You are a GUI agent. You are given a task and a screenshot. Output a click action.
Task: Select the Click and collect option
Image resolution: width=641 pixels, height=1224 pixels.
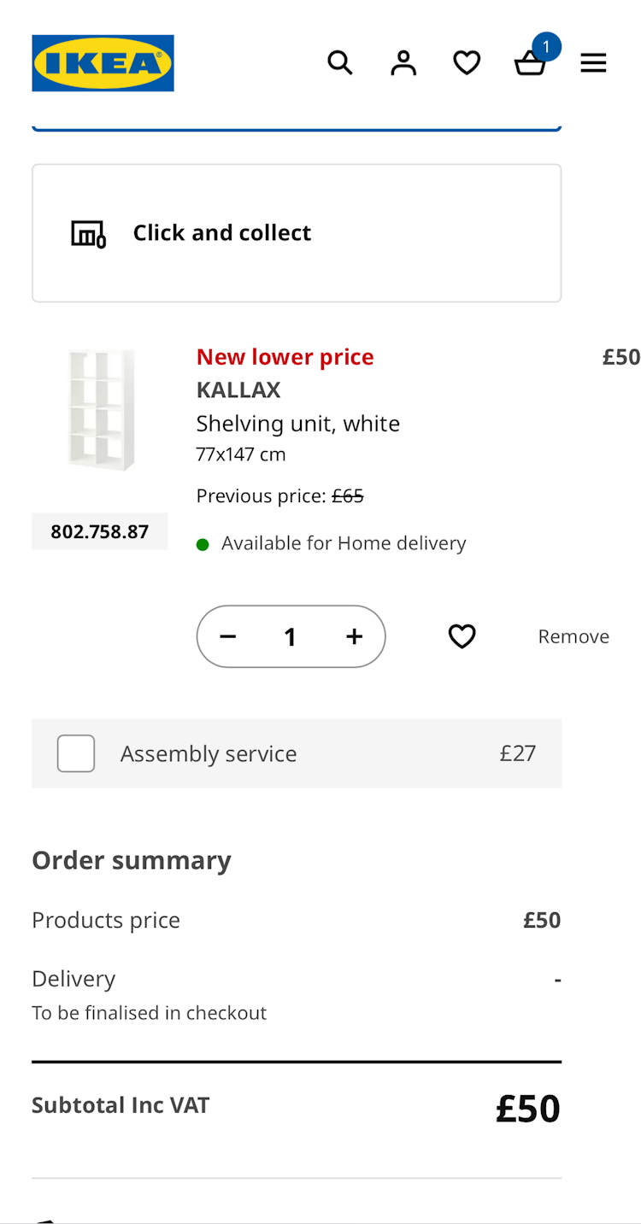pyautogui.click(x=296, y=233)
